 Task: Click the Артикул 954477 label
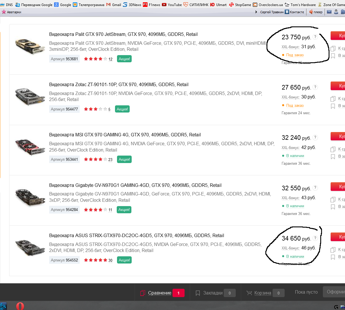click(64, 109)
